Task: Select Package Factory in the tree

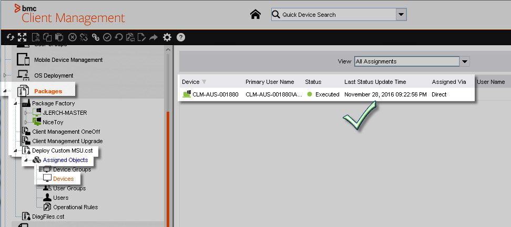Action: [x=54, y=103]
